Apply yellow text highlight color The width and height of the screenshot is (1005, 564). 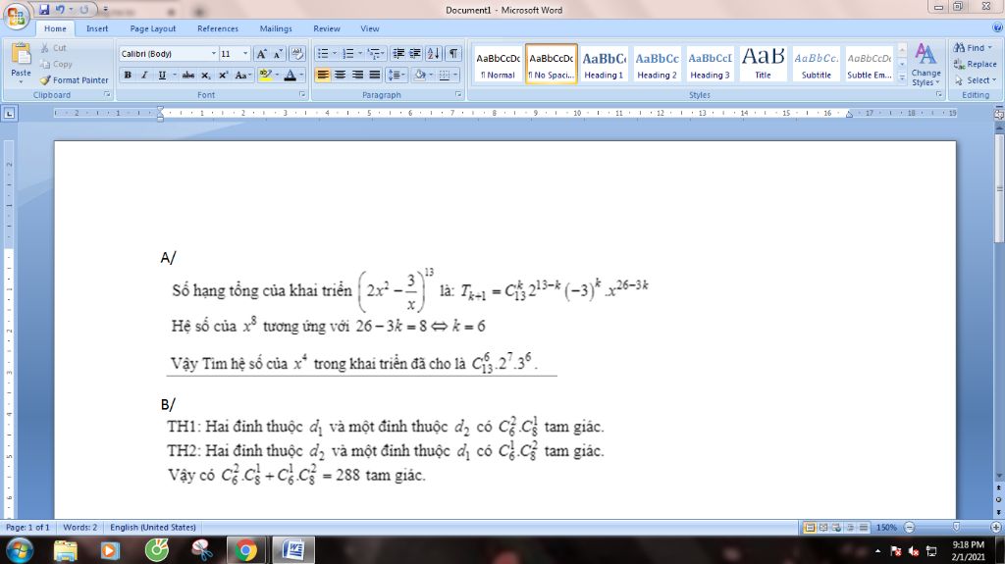(265, 75)
